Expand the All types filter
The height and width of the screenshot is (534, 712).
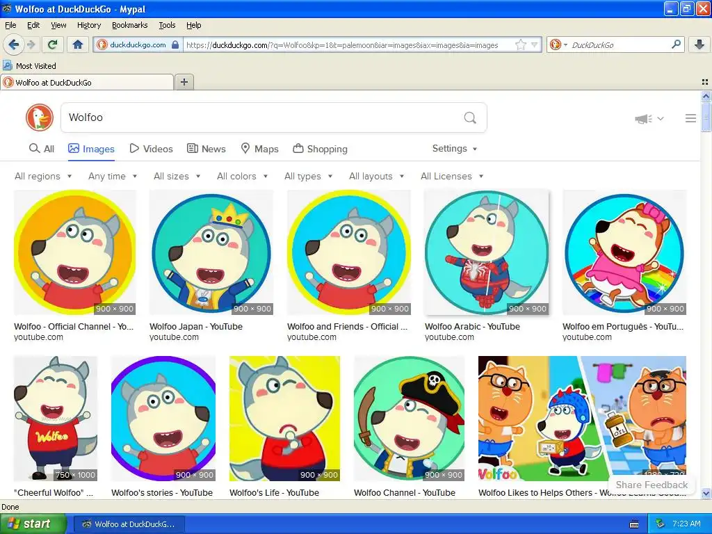click(308, 176)
